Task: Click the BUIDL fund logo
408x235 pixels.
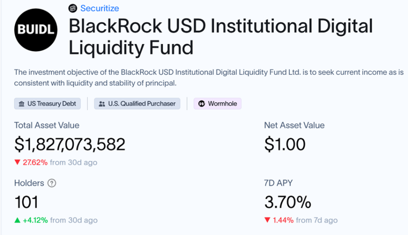Action: (36, 30)
